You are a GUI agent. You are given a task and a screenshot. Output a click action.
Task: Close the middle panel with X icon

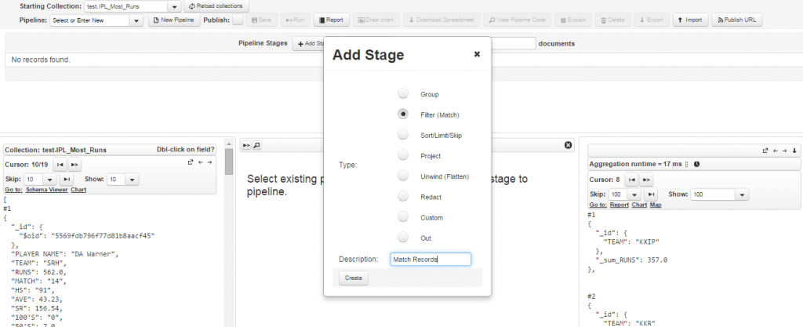[569, 145]
